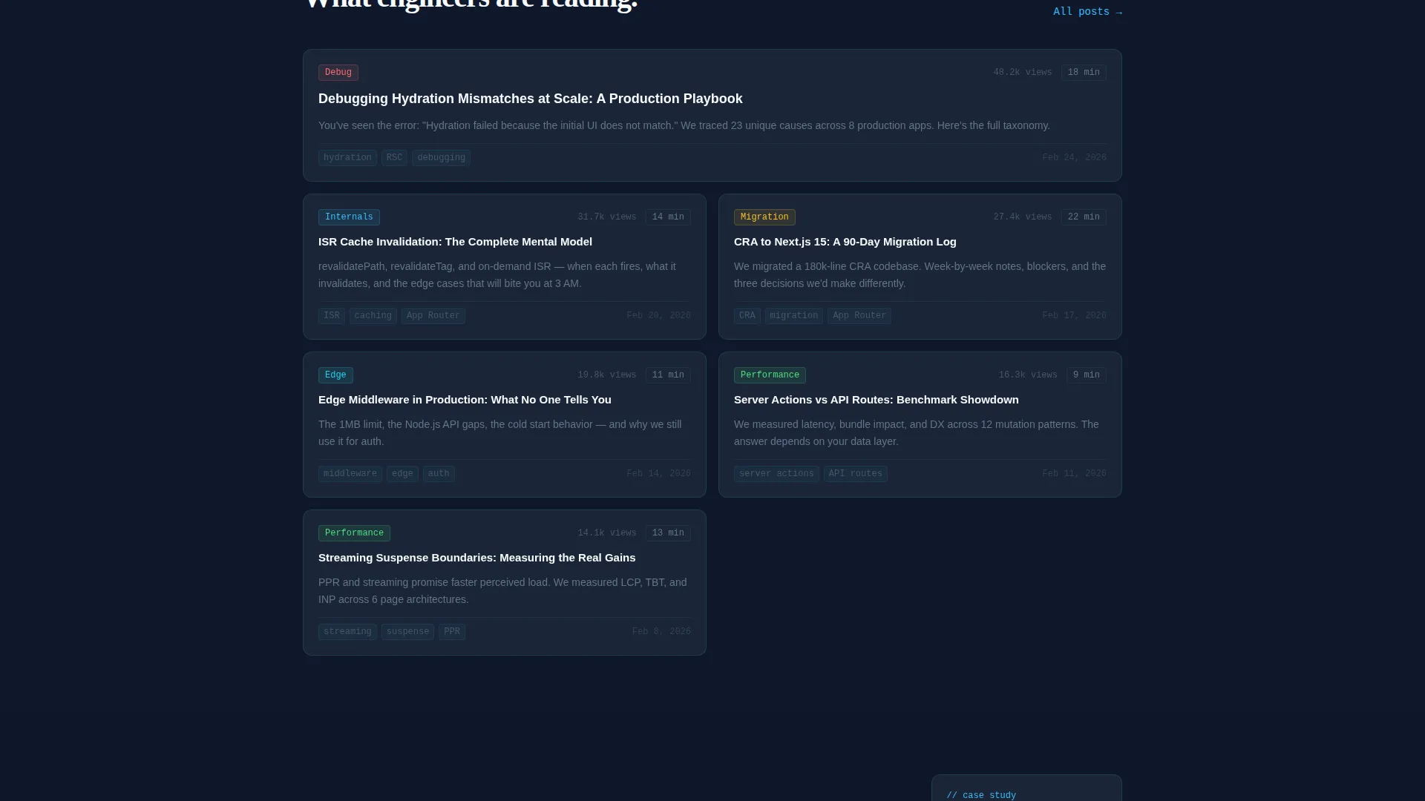Click the 9 min read-time badge
The height and width of the screenshot is (801, 1425).
coord(1087,375)
